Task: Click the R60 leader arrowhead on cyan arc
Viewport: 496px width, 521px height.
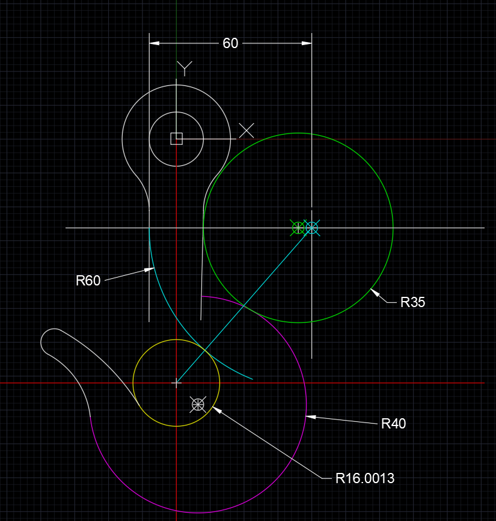Action: [149, 269]
